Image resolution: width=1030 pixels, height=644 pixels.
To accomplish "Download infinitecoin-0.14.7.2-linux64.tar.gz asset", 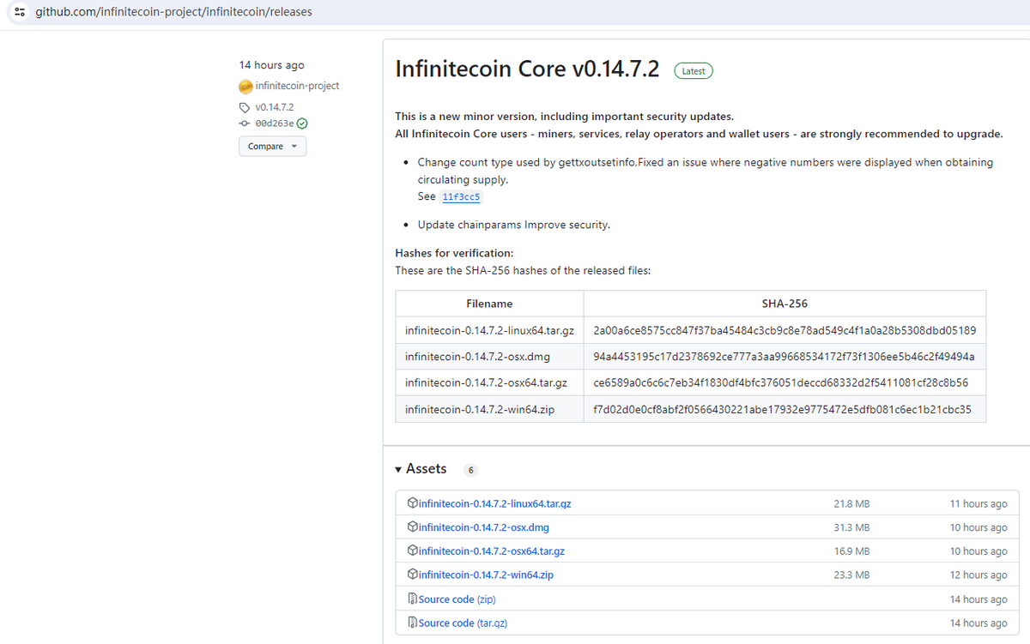I will (494, 503).
